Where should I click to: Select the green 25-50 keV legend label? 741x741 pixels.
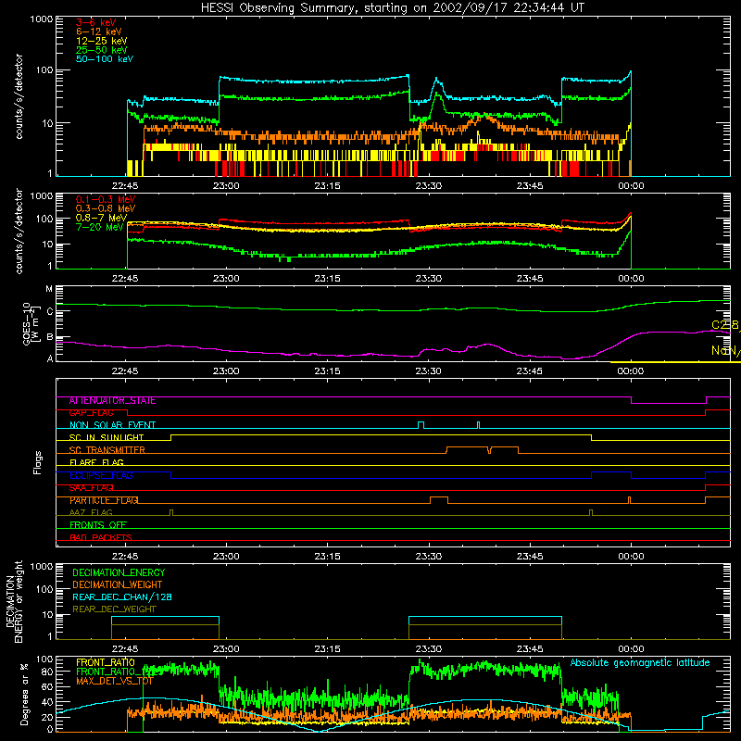[101, 50]
